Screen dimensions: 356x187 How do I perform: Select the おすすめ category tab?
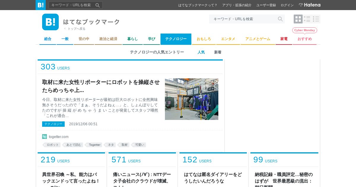click(305, 39)
